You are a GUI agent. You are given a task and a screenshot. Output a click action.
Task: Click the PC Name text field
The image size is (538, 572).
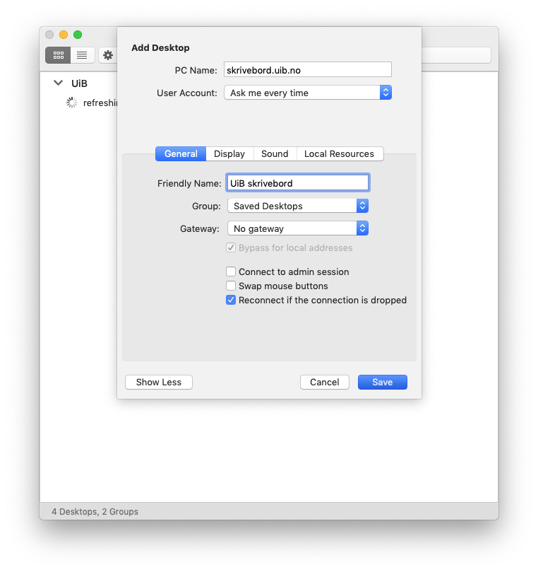pos(307,69)
